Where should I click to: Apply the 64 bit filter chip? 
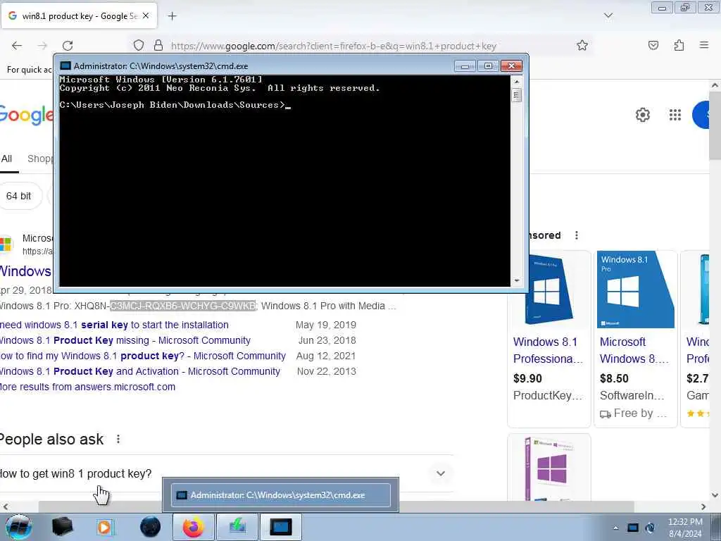[18, 196]
